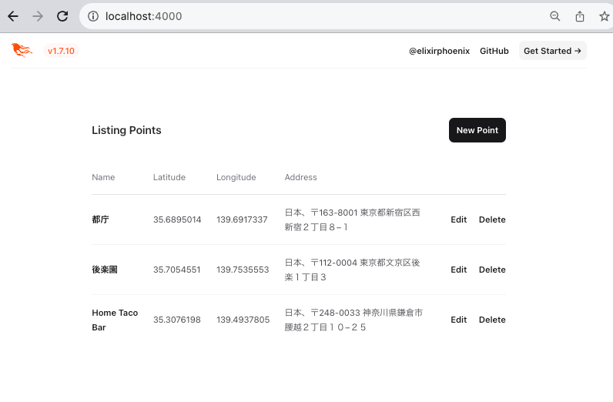613x402 pixels.
Task: Click longitude value 139.7535553
Action: coord(243,270)
